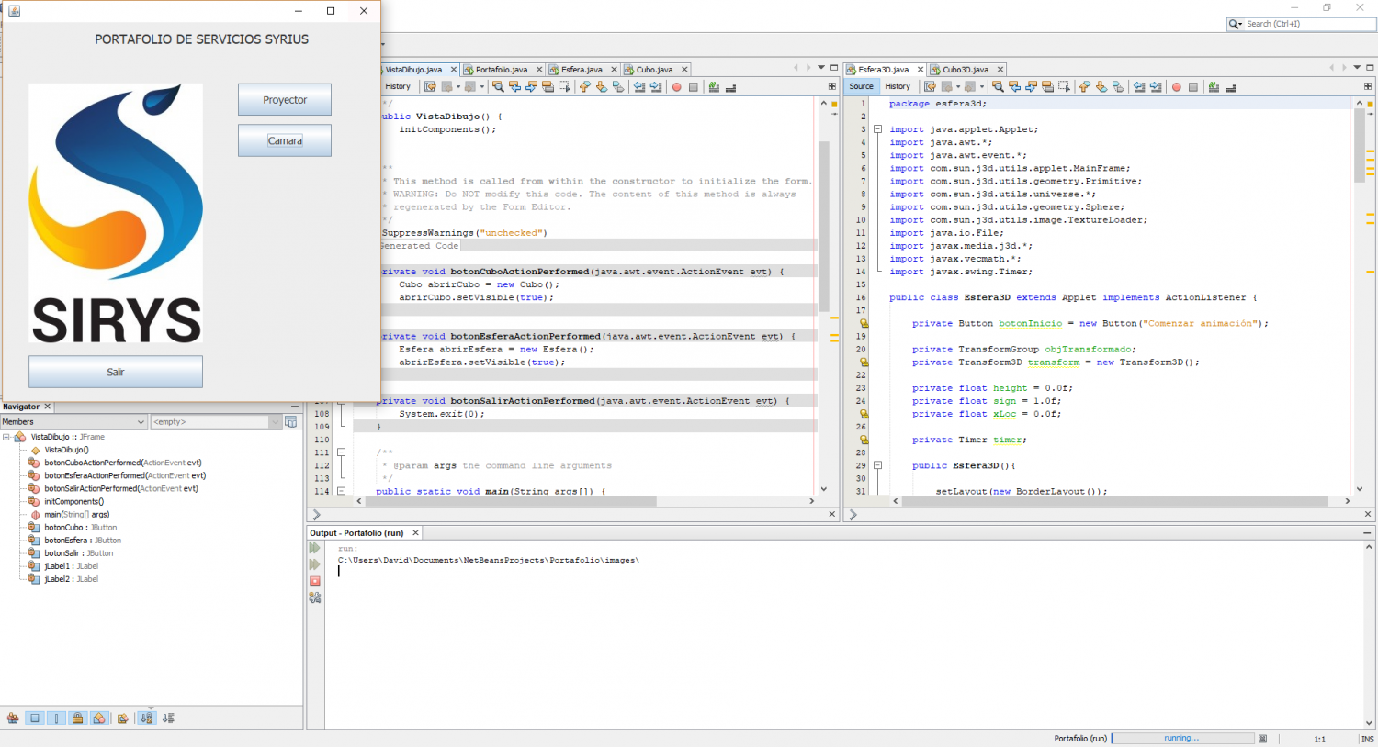Viewport: 1378px width, 747px height.
Task: Click the running progress bar in status bar
Action: (1183, 739)
